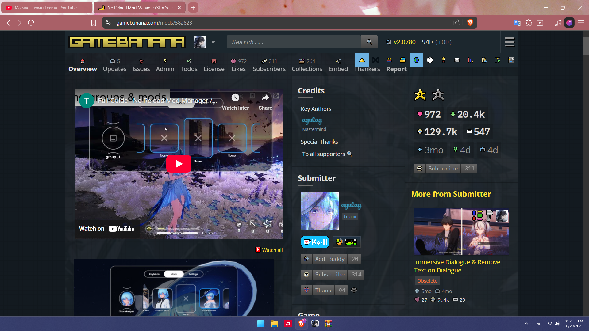Open the Subscribers tab
This screenshot has height=331, width=589.
click(x=269, y=65)
